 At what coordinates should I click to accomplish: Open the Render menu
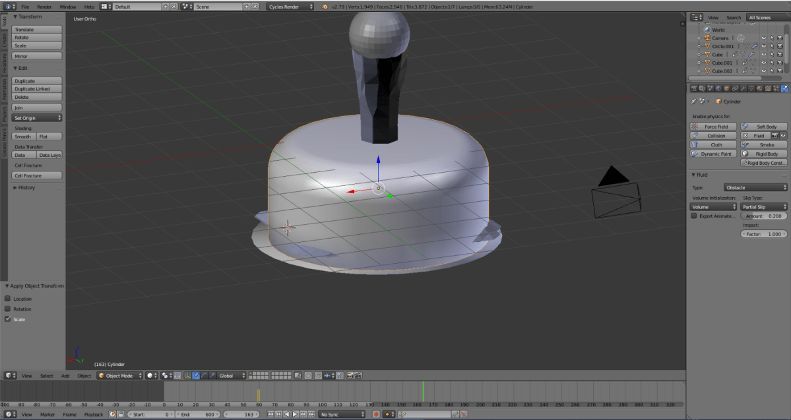pos(44,7)
